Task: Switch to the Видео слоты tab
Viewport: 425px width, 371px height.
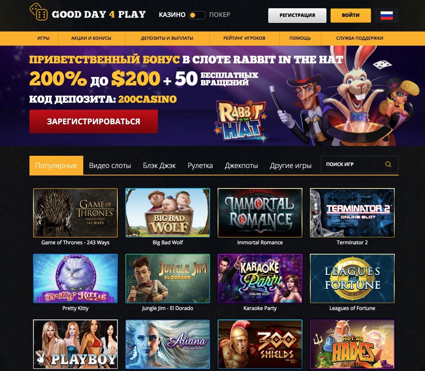Action: (110, 166)
